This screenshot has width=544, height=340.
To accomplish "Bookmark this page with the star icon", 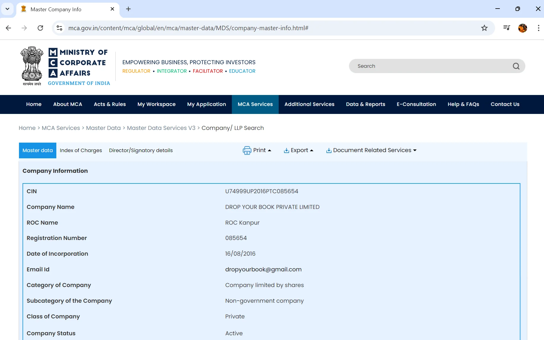I will [484, 28].
